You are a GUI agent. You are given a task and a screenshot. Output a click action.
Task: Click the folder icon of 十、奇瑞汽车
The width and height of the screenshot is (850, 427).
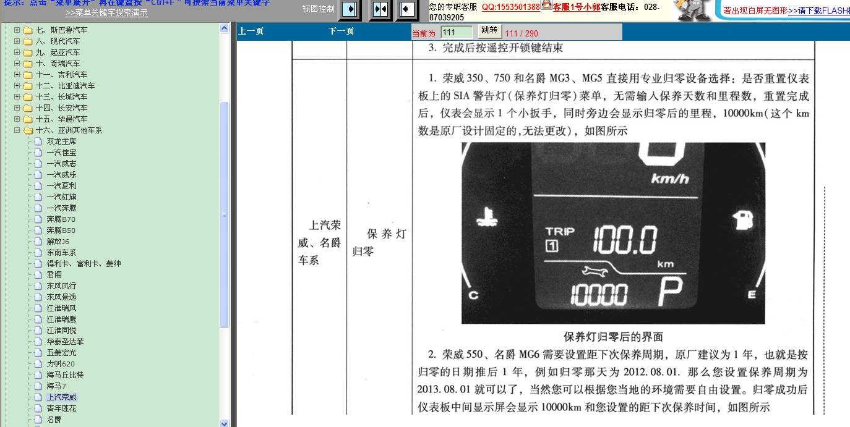coord(28,64)
